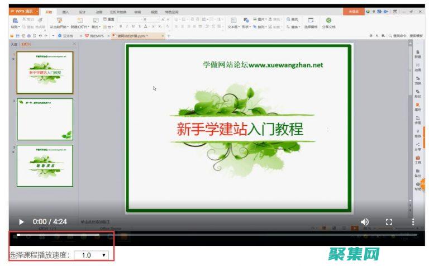Enter fullscreen mode in the video player
The height and width of the screenshot is (266, 429).
(x=389, y=222)
